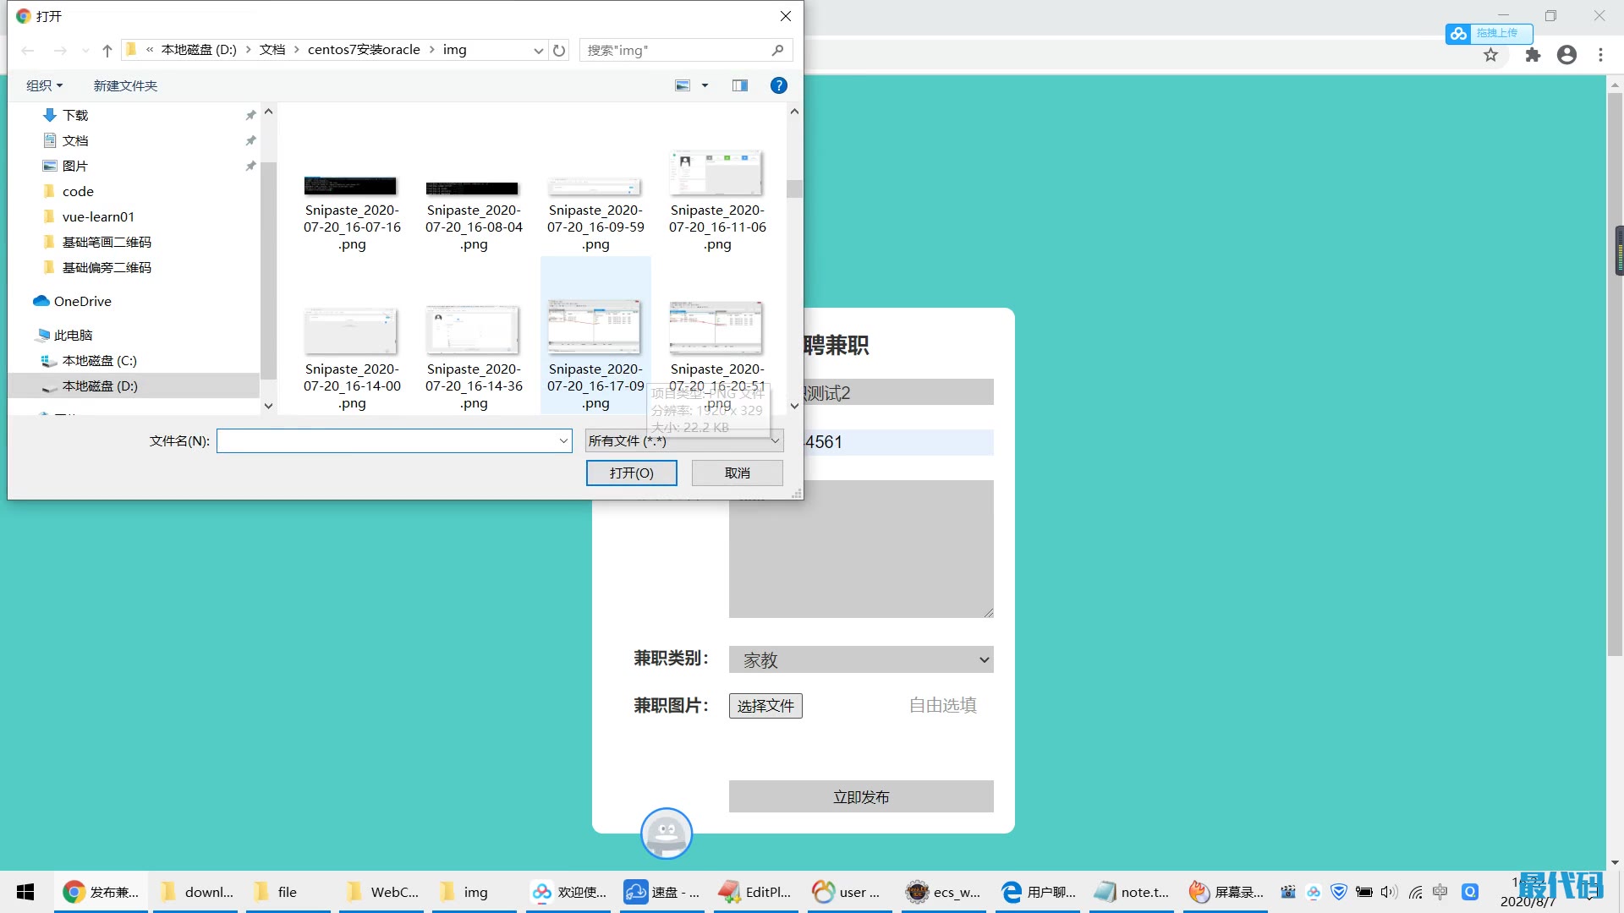
Task: Click the Baidu cloud upload badge
Action: (x=1489, y=33)
